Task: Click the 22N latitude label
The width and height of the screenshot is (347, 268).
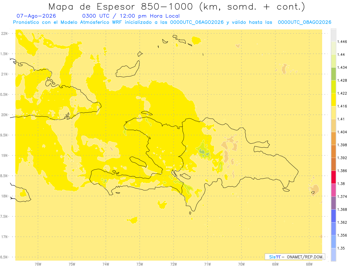Action: [5, 34]
